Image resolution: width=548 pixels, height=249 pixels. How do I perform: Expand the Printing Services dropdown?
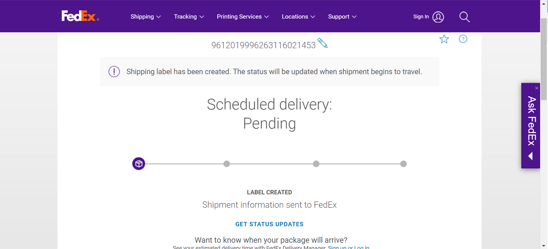[243, 17]
